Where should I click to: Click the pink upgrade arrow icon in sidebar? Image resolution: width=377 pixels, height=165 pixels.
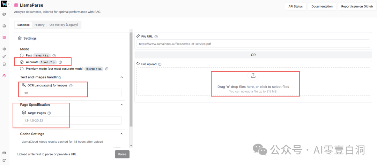(4, 76)
